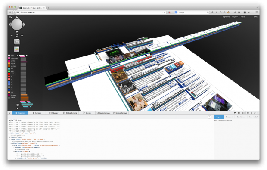Click the green span color swatch
Screen dimensions: 267x170
(x=9, y=71)
